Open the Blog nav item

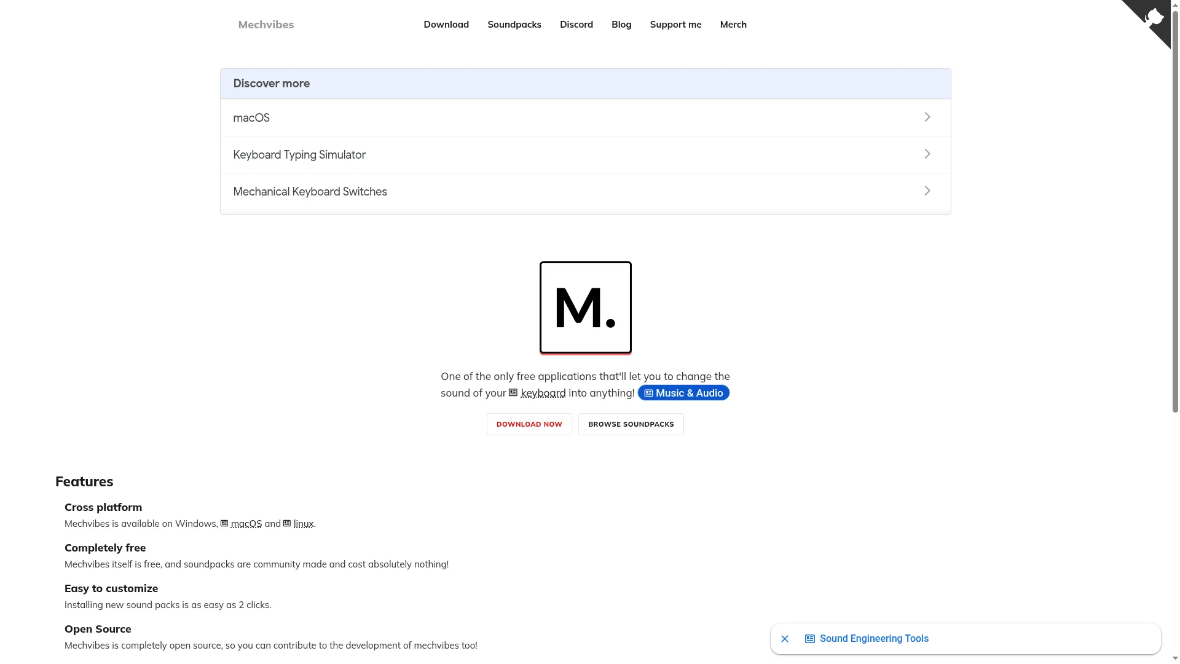(621, 25)
